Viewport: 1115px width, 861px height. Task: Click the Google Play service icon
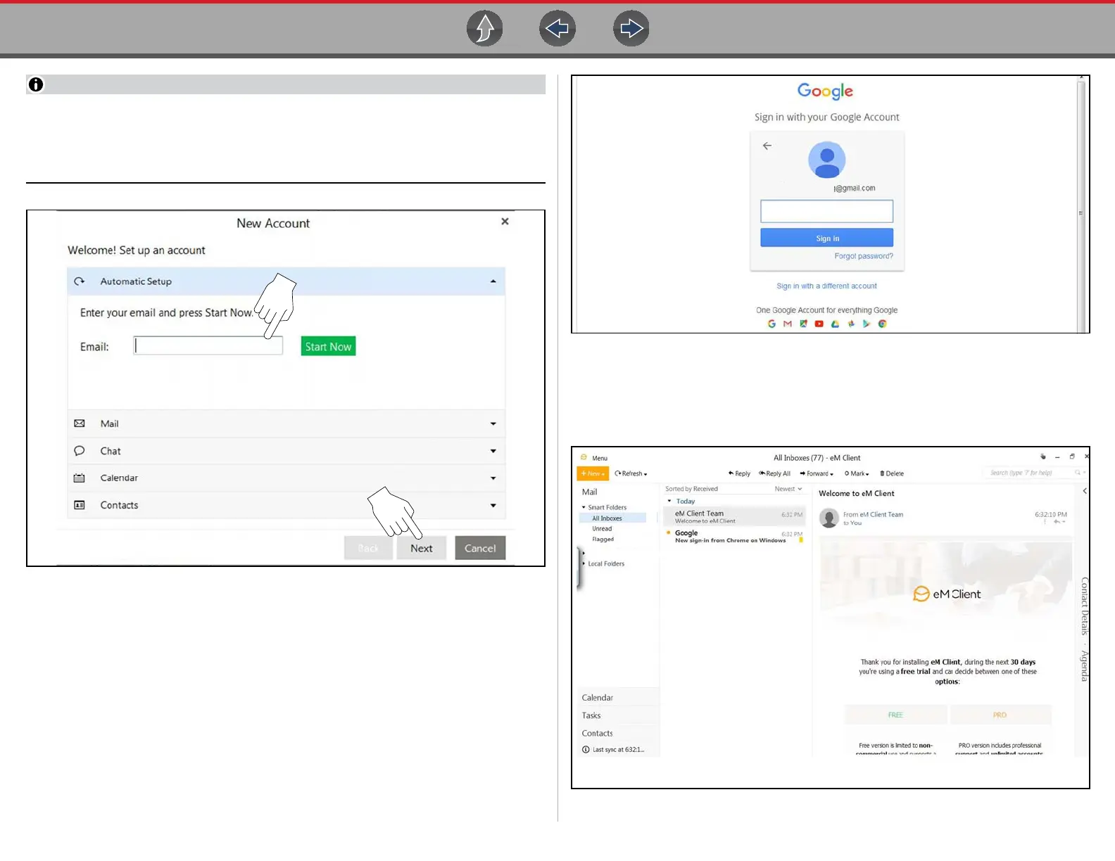867,324
